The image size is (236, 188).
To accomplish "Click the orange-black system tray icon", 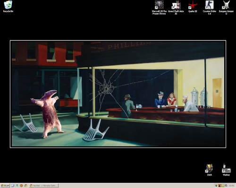I will point(219,186).
